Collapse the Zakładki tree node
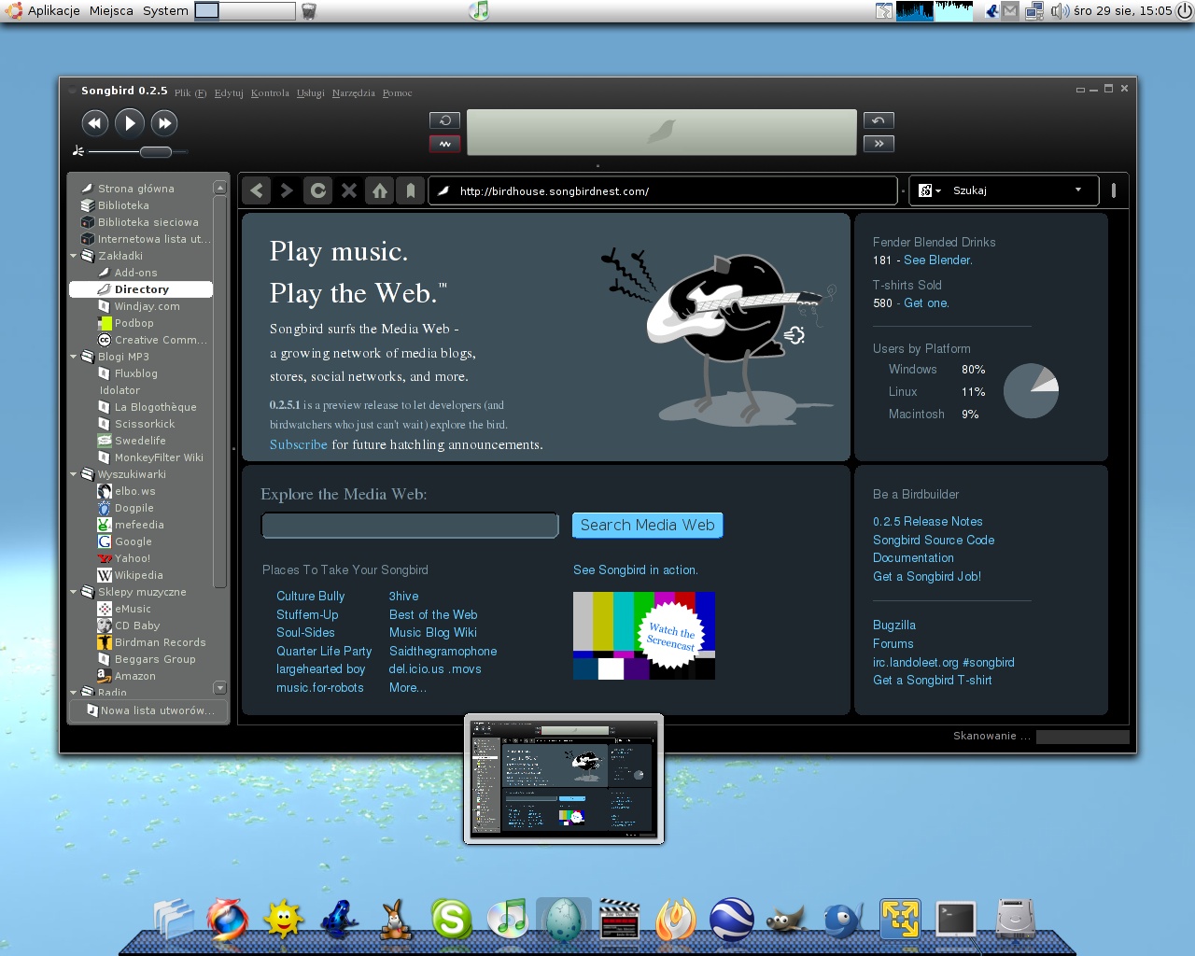Image resolution: width=1195 pixels, height=956 pixels. [x=74, y=256]
